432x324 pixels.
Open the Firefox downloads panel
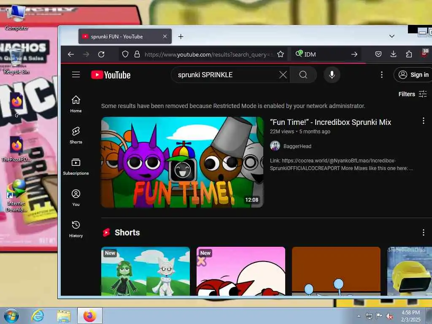pos(394,54)
